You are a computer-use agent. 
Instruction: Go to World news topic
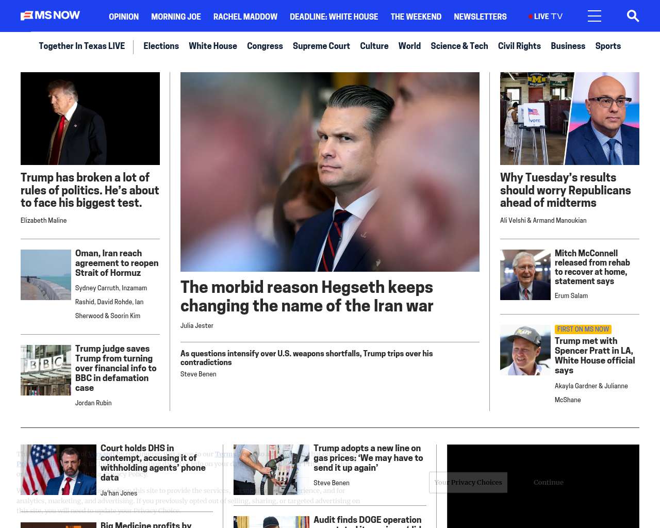[x=409, y=46]
